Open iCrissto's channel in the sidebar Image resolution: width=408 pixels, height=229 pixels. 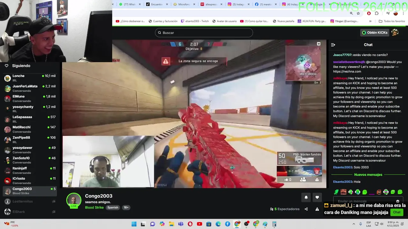30,181
